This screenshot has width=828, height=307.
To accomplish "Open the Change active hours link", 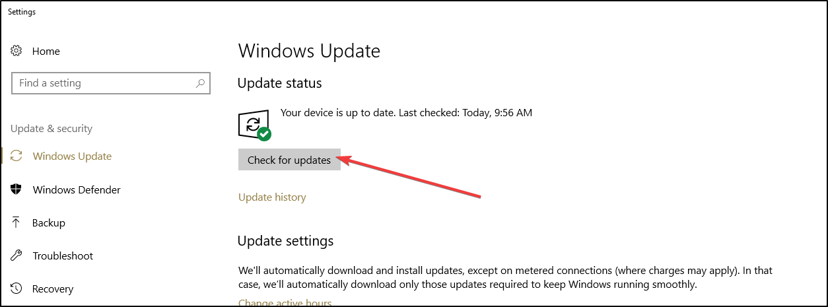I will pyautogui.click(x=285, y=303).
